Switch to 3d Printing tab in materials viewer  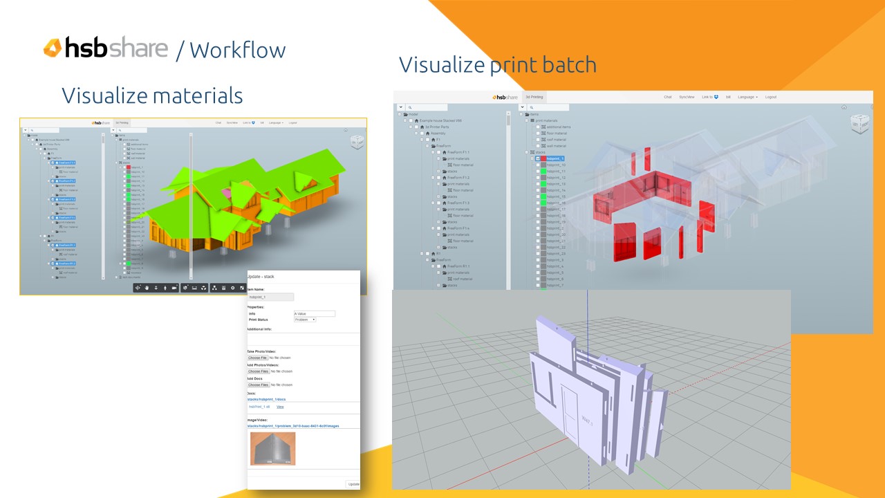122,122
